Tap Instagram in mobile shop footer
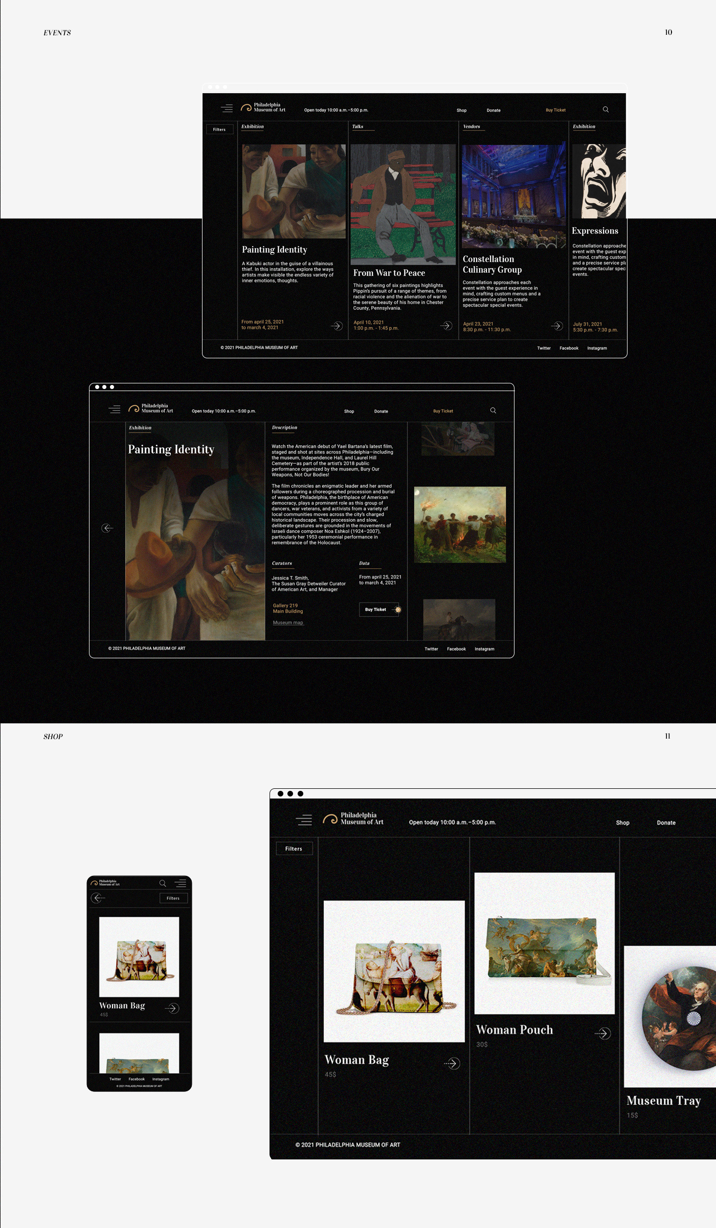 point(161,1079)
